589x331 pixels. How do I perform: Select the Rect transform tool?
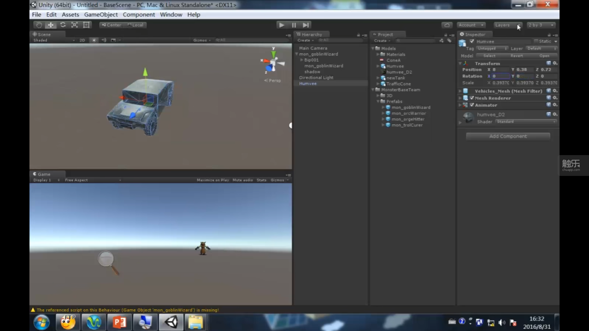coord(86,24)
